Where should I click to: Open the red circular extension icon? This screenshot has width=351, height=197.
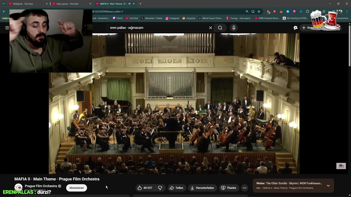(274, 11)
